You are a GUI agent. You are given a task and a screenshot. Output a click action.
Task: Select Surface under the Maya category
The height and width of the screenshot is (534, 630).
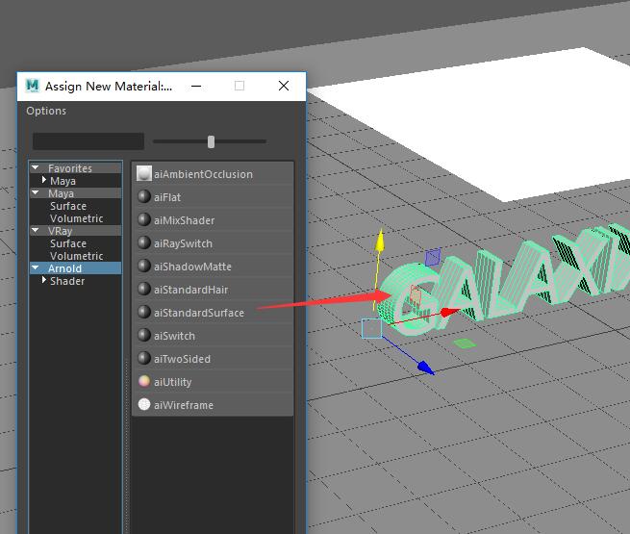pyautogui.click(x=68, y=206)
